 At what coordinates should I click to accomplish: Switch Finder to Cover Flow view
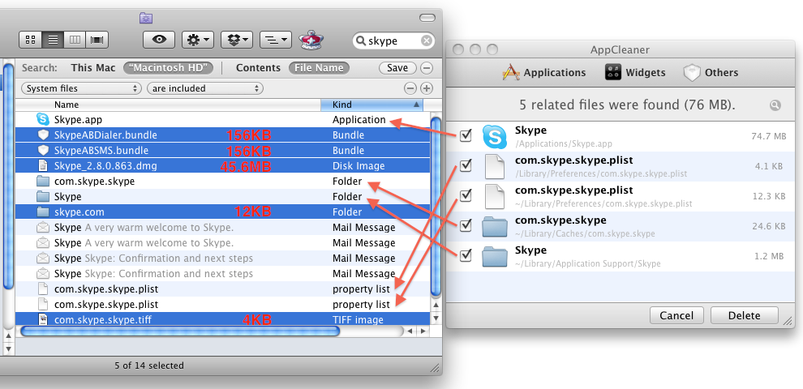point(97,40)
